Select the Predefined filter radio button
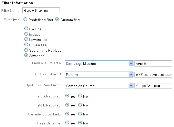 click(x=25, y=20)
